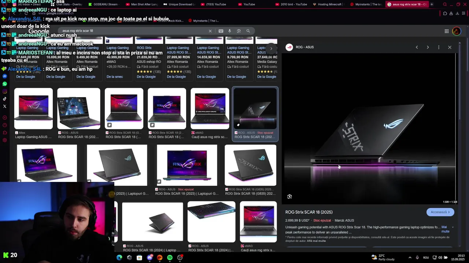
Task: Click 'ROG Strix SCAR 18 (2025)' title
Action: [309, 212]
